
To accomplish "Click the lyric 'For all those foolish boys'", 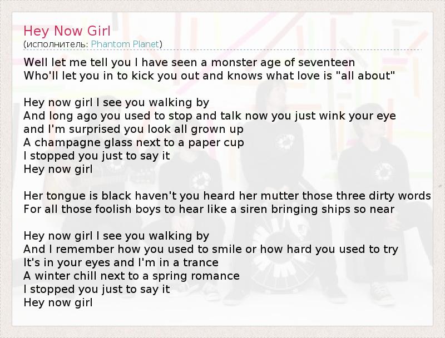I will pos(209,209).
